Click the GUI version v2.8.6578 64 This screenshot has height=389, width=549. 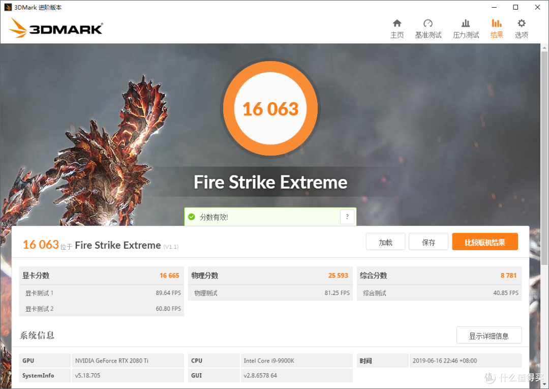[260, 375]
